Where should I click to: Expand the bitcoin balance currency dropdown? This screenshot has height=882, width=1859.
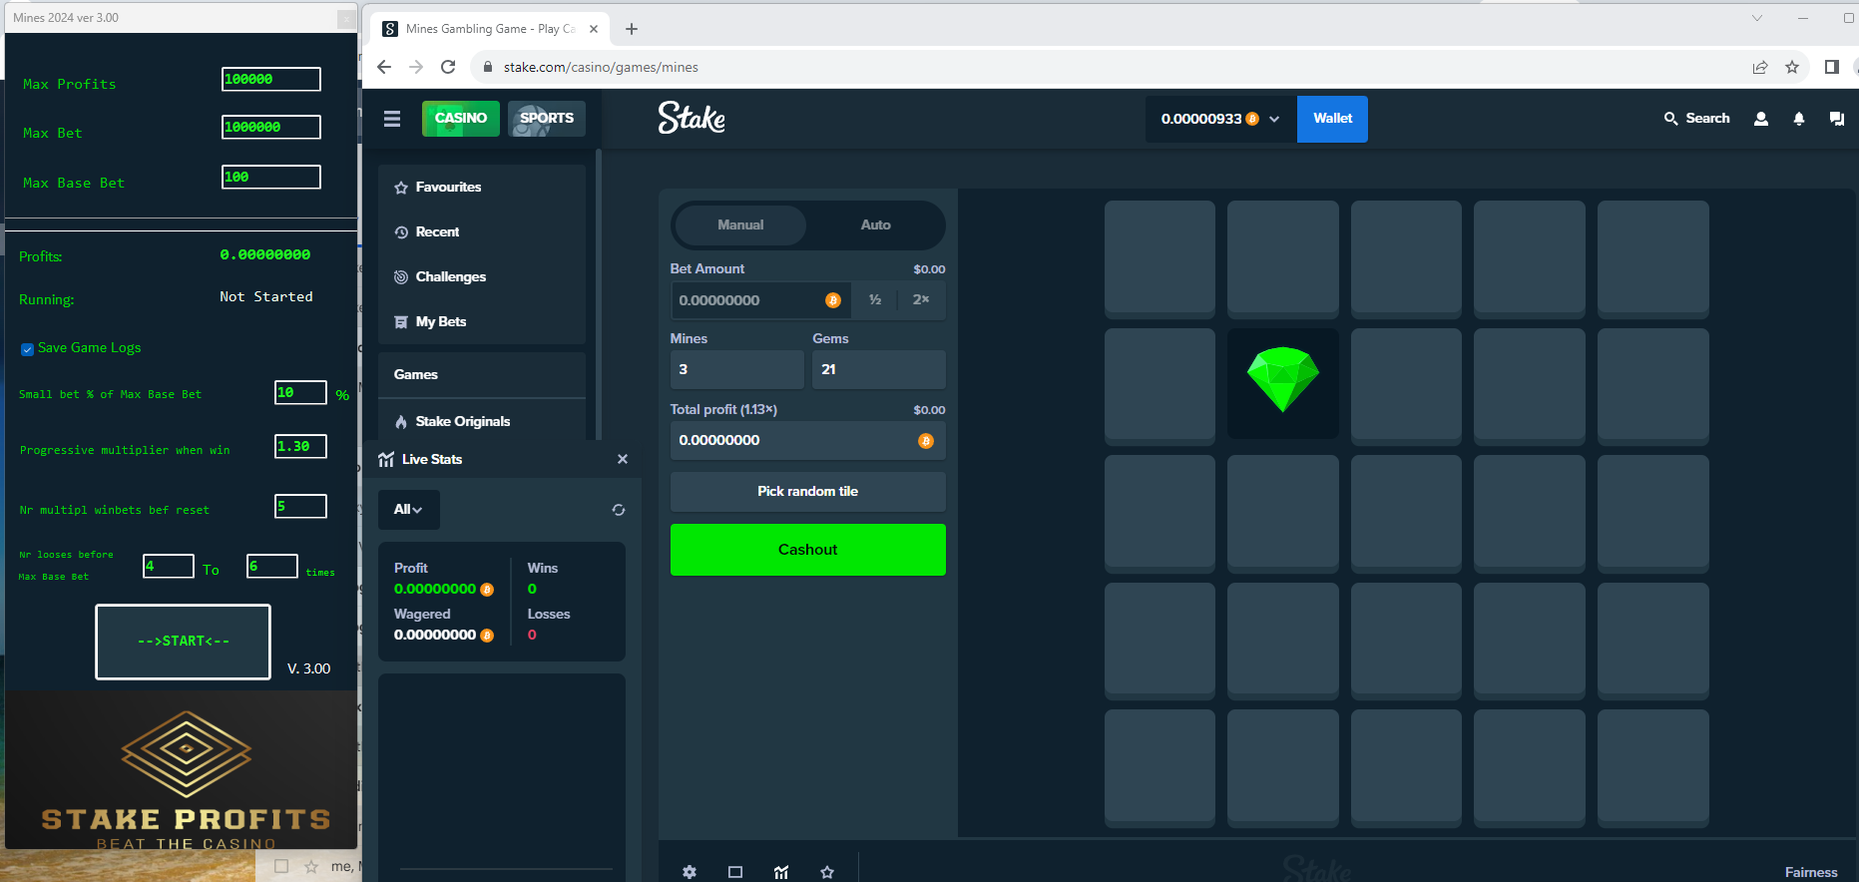point(1274,119)
